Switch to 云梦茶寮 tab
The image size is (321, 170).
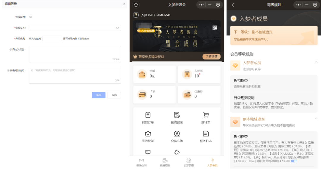[x=189, y=163]
